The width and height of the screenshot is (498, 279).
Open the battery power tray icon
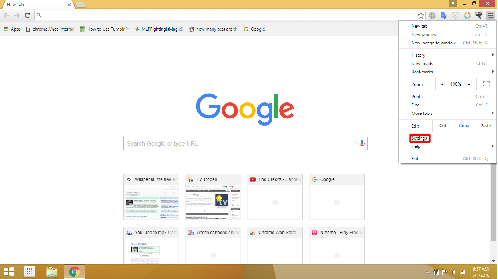pyautogui.click(x=437, y=272)
